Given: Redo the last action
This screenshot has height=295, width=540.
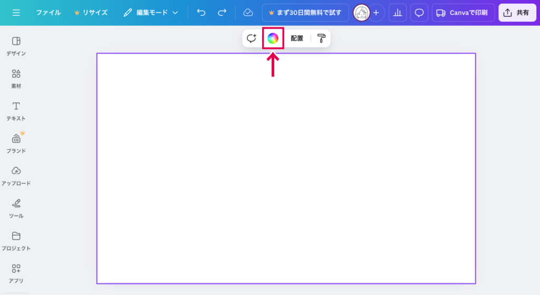Looking at the screenshot, I should (222, 13).
